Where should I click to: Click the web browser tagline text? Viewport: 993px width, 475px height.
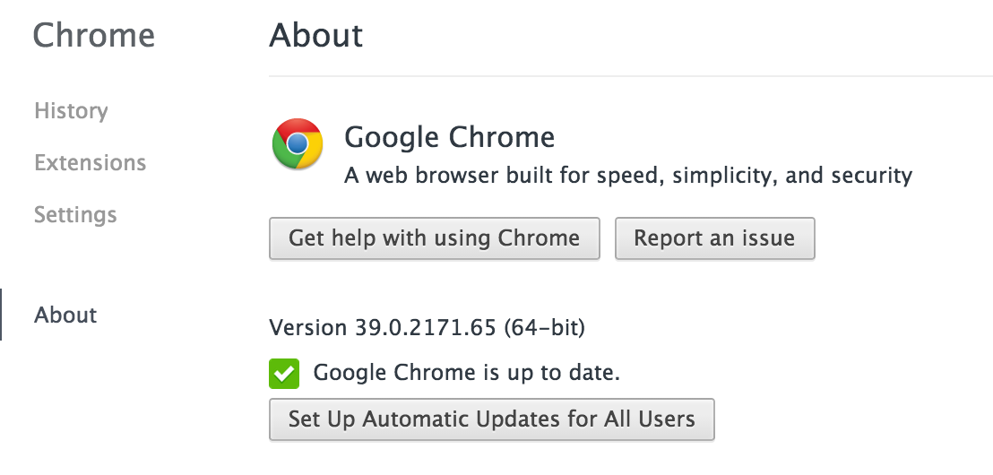click(627, 176)
